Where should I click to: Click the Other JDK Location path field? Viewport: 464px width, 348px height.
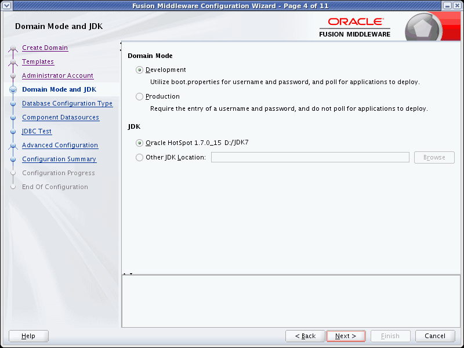pos(310,157)
